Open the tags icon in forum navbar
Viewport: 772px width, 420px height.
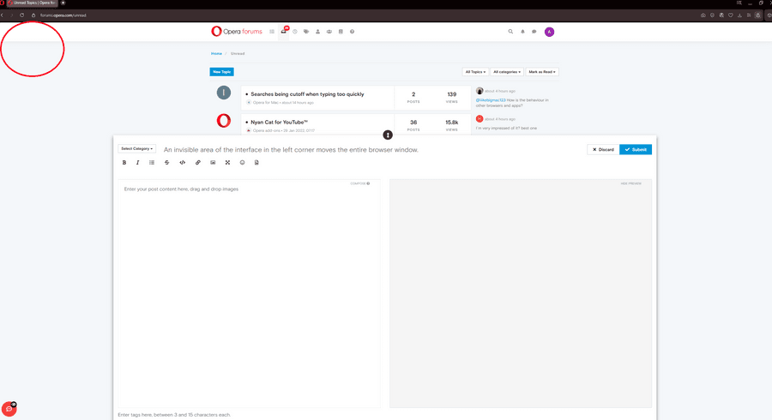click(306, 32)
